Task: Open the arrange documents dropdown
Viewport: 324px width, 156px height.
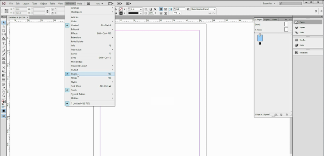Action: pos(128,4)
